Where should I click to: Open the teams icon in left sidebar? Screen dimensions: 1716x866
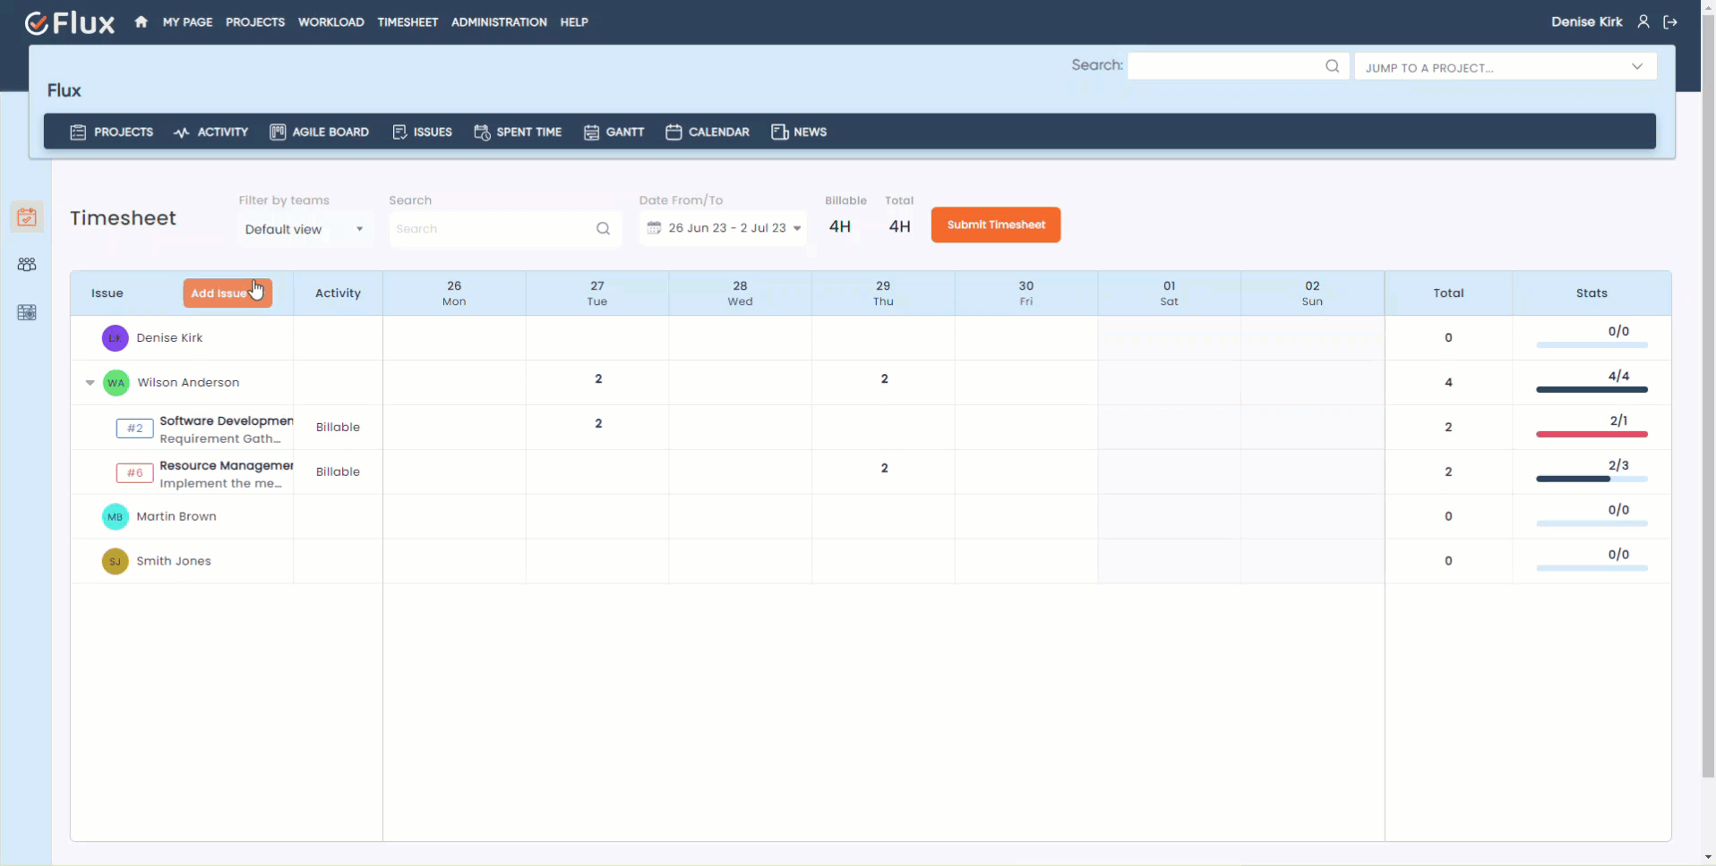click(27, 265)
